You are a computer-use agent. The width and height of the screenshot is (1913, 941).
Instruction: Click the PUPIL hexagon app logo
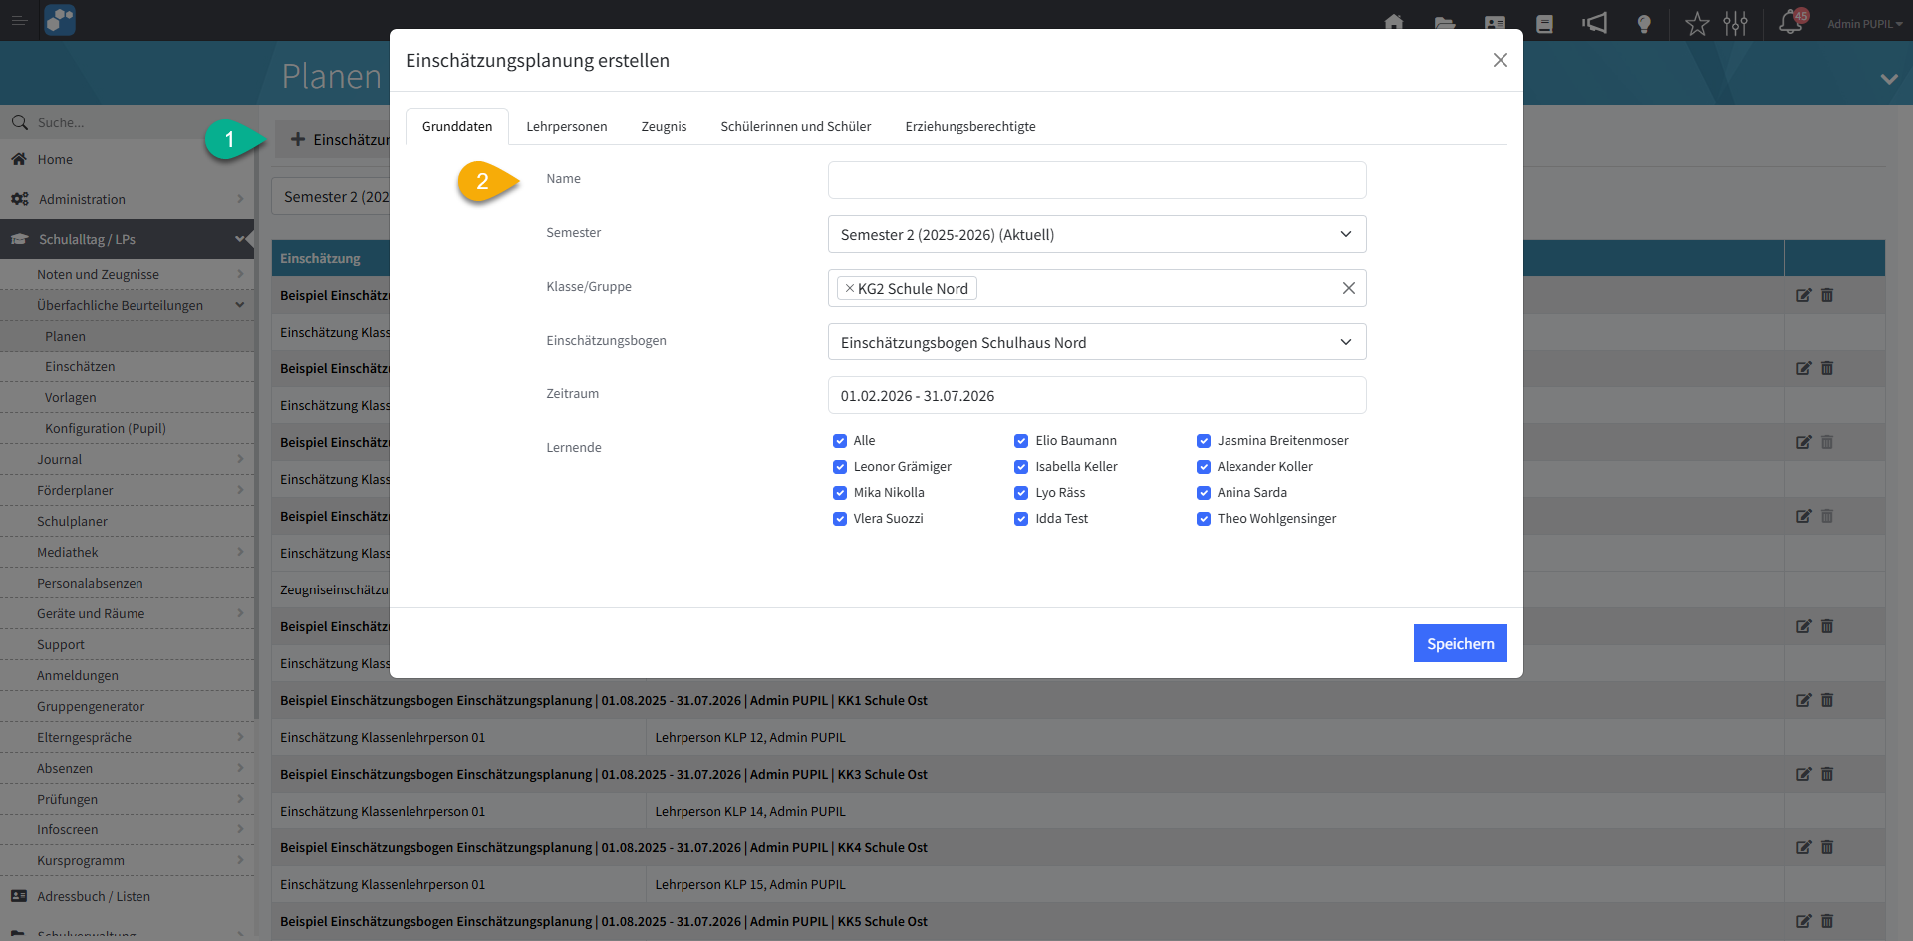click(x=60, y=20)
